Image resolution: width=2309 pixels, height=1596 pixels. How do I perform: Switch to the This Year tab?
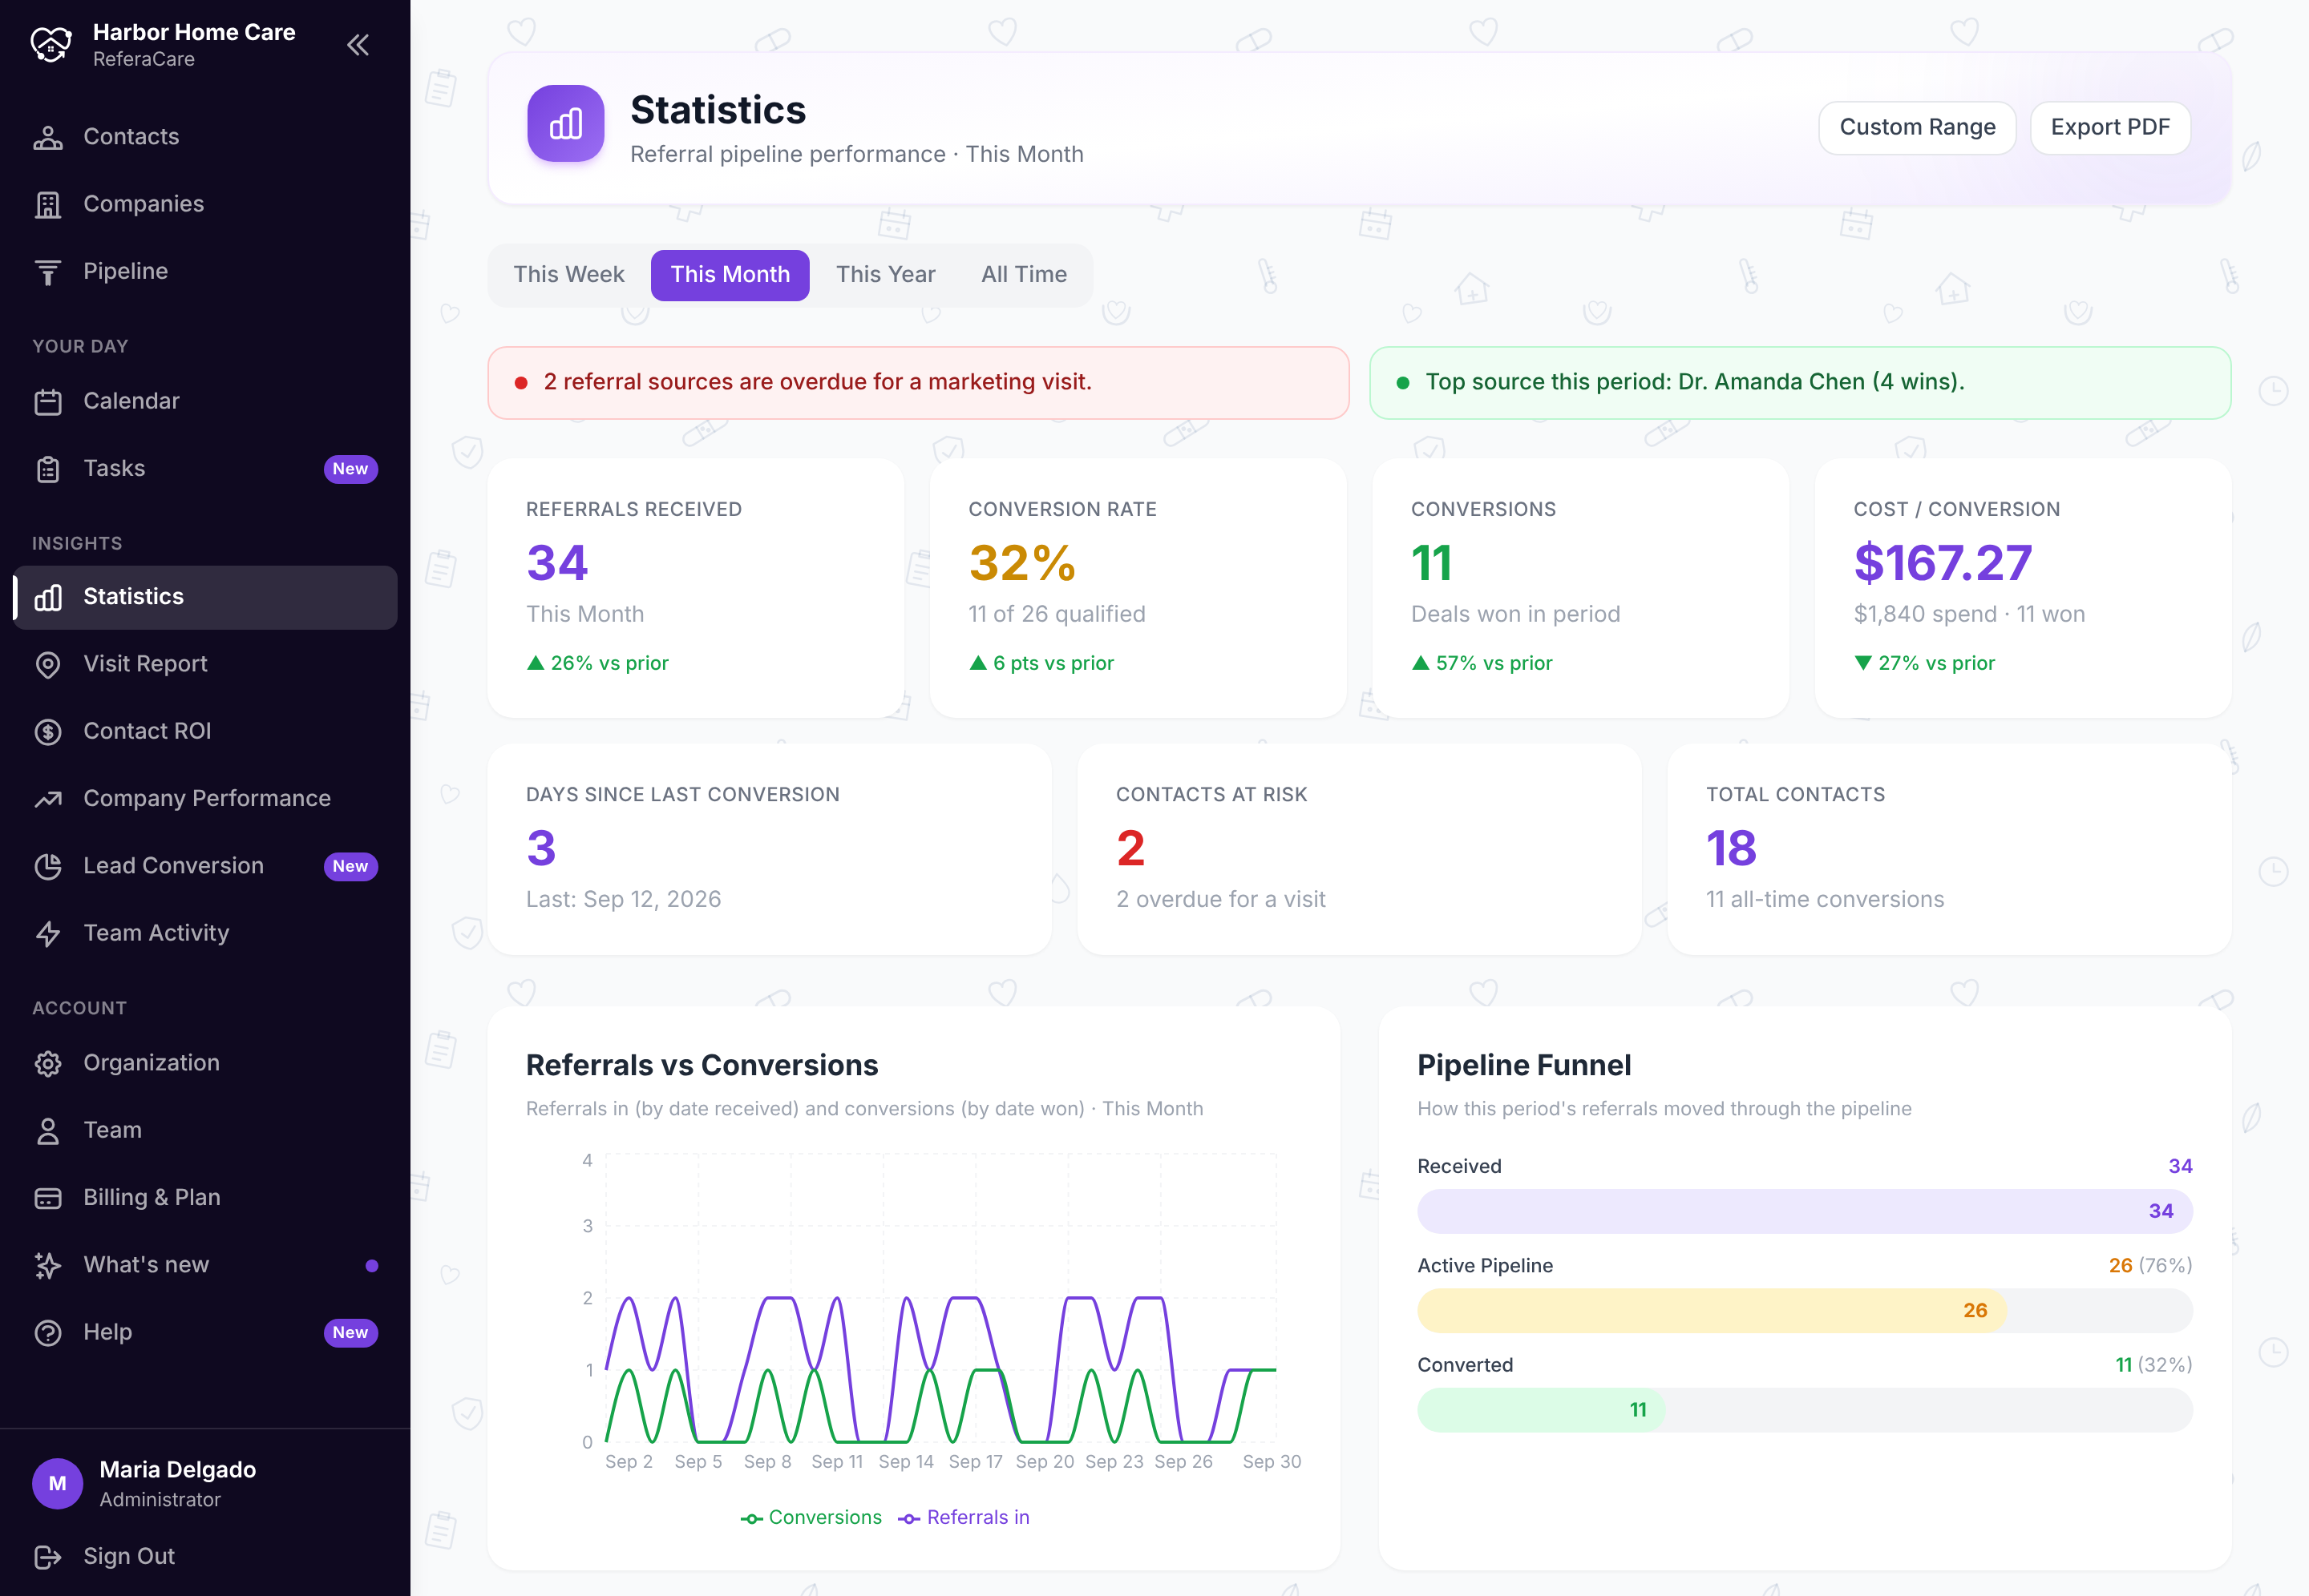(885, 274)
